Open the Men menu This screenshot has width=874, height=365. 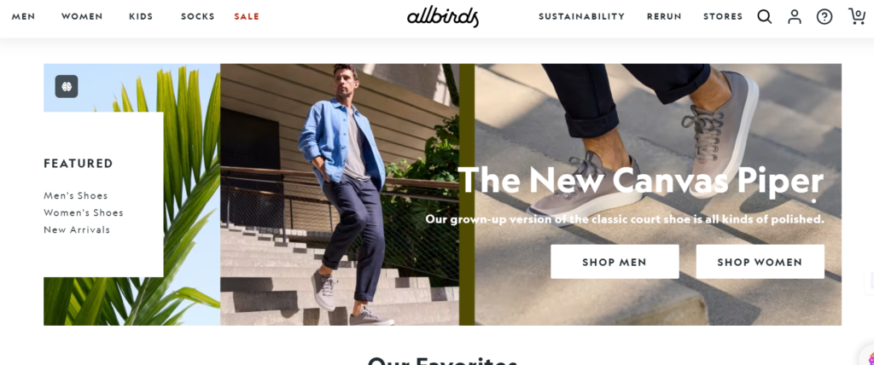[23, 17]
